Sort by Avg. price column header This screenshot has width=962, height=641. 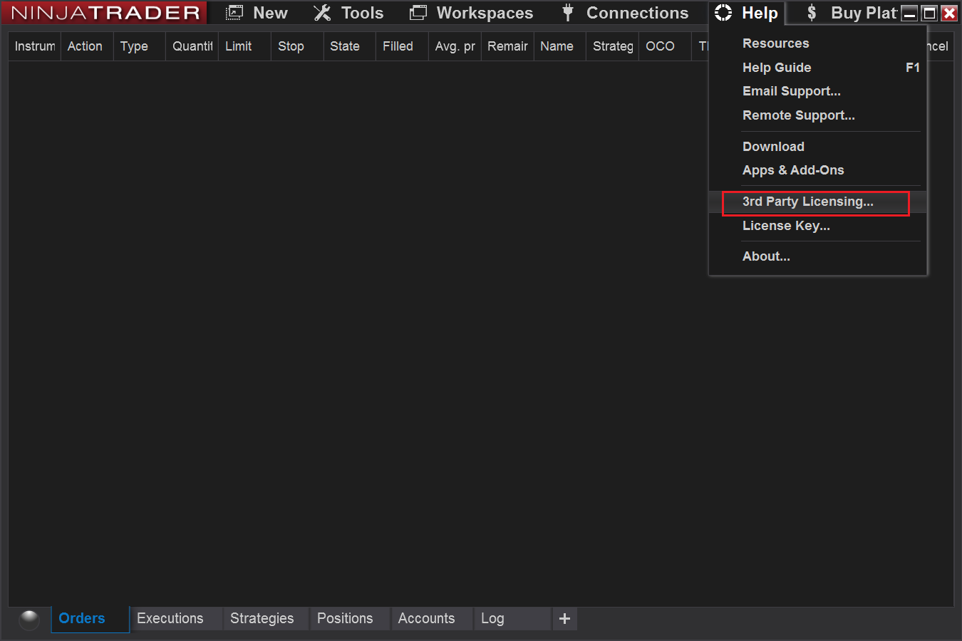click(455, 46)
